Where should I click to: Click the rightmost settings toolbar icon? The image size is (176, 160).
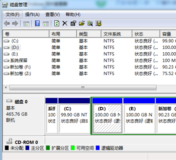coord(98,23)
